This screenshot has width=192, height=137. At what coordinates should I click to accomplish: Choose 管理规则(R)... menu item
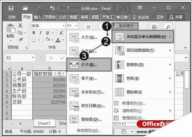[143, 118]
